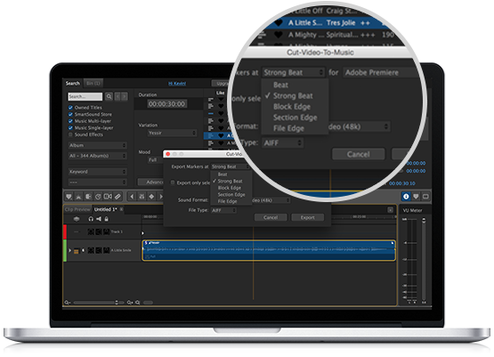
Task: Click the heart in the highlighted blue list row
Action: [x=221, y=136]
